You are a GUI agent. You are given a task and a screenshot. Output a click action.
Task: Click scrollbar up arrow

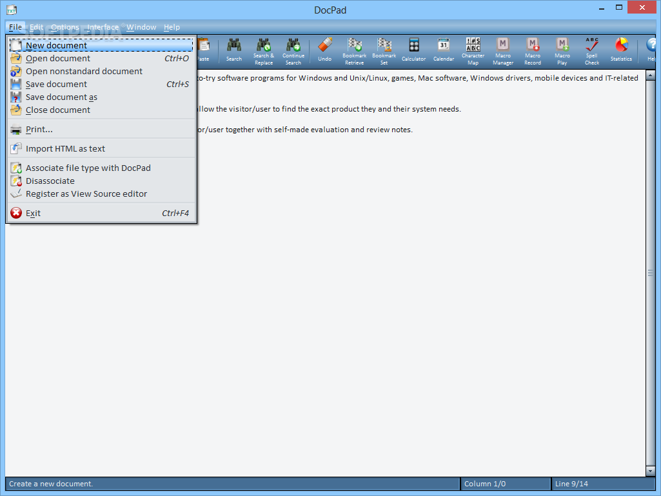(x=650, y=75)
